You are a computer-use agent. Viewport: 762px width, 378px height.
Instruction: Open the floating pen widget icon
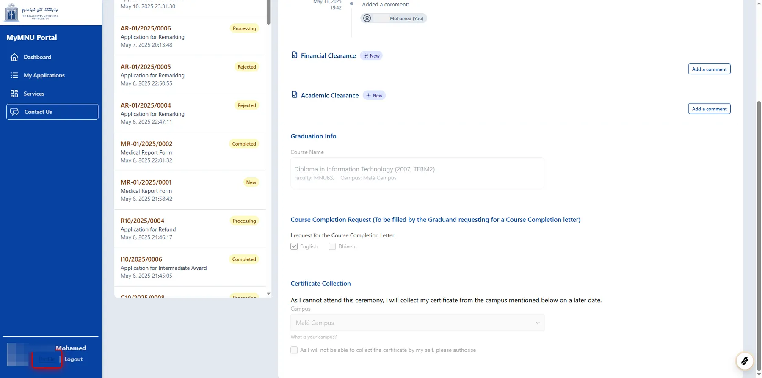click(x=744, y=361)
